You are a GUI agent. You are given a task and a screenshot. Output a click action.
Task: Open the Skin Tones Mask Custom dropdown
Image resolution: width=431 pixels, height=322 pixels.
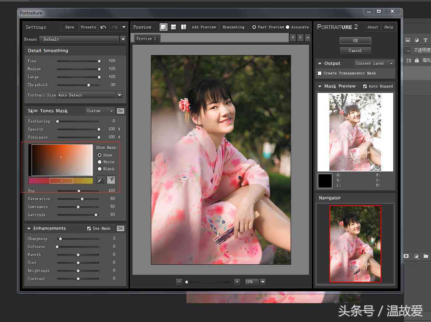[x=100, y=111]
